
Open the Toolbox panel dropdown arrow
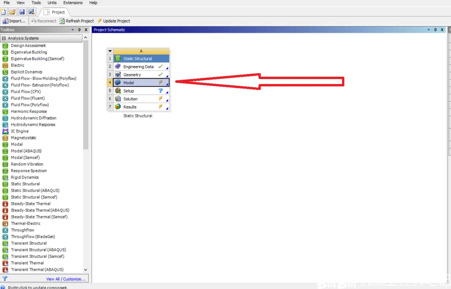pyautogui.click(x=73, y=30)
